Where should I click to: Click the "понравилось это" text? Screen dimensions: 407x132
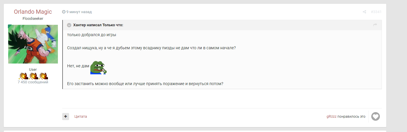coord(351,117)
